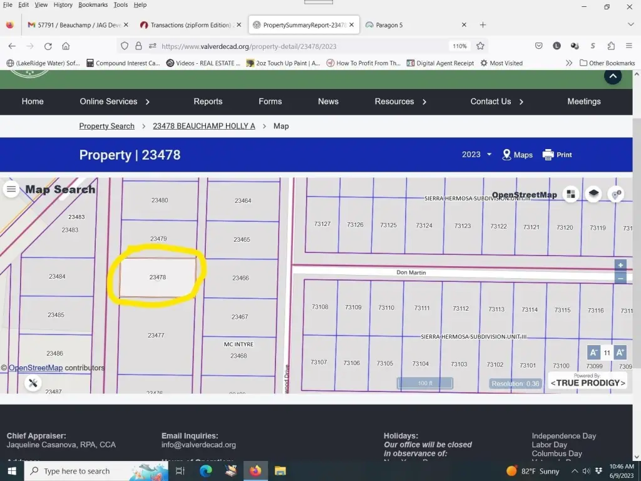Screen dimensions: 641x481
Task: Increase map label font size
Action: [x=620, y=353]
